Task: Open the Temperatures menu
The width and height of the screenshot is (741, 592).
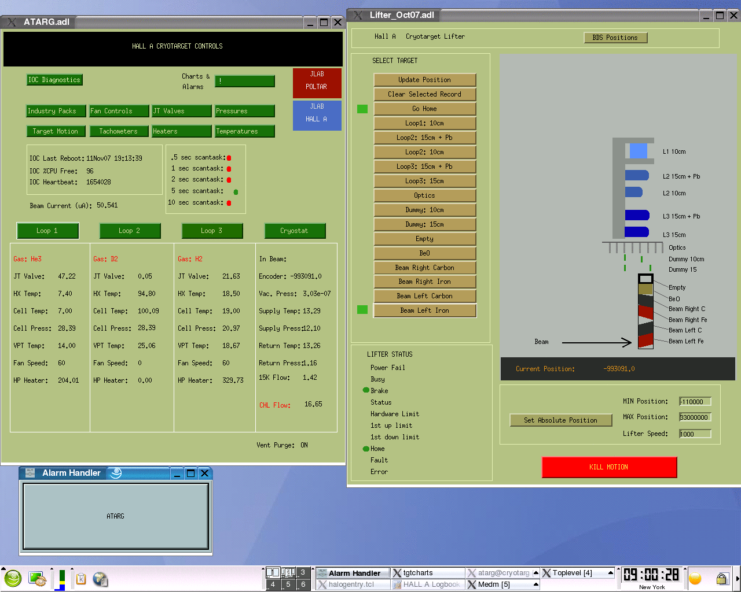Action: click(x=245, y=131)
